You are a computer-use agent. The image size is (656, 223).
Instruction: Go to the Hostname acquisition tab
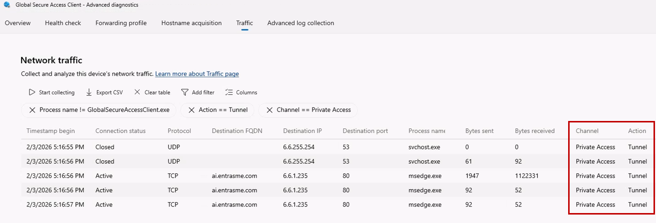191,23
